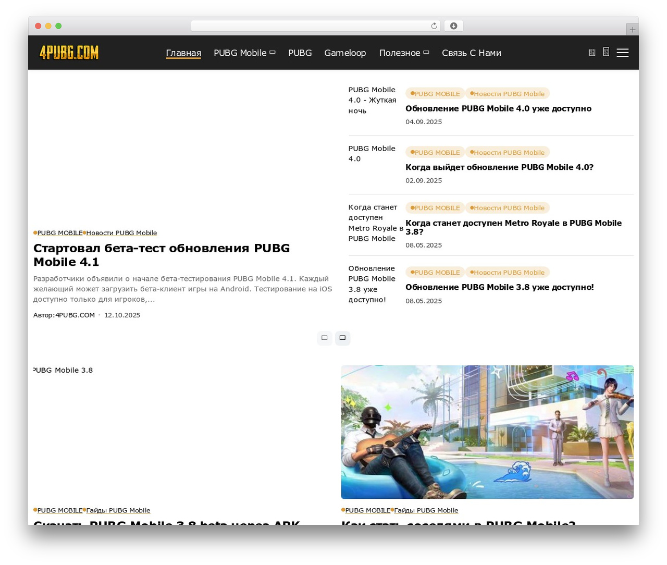Click the E904 glyph icon in the header
This screenshot has height=565, width=667.
coord(606,52)
